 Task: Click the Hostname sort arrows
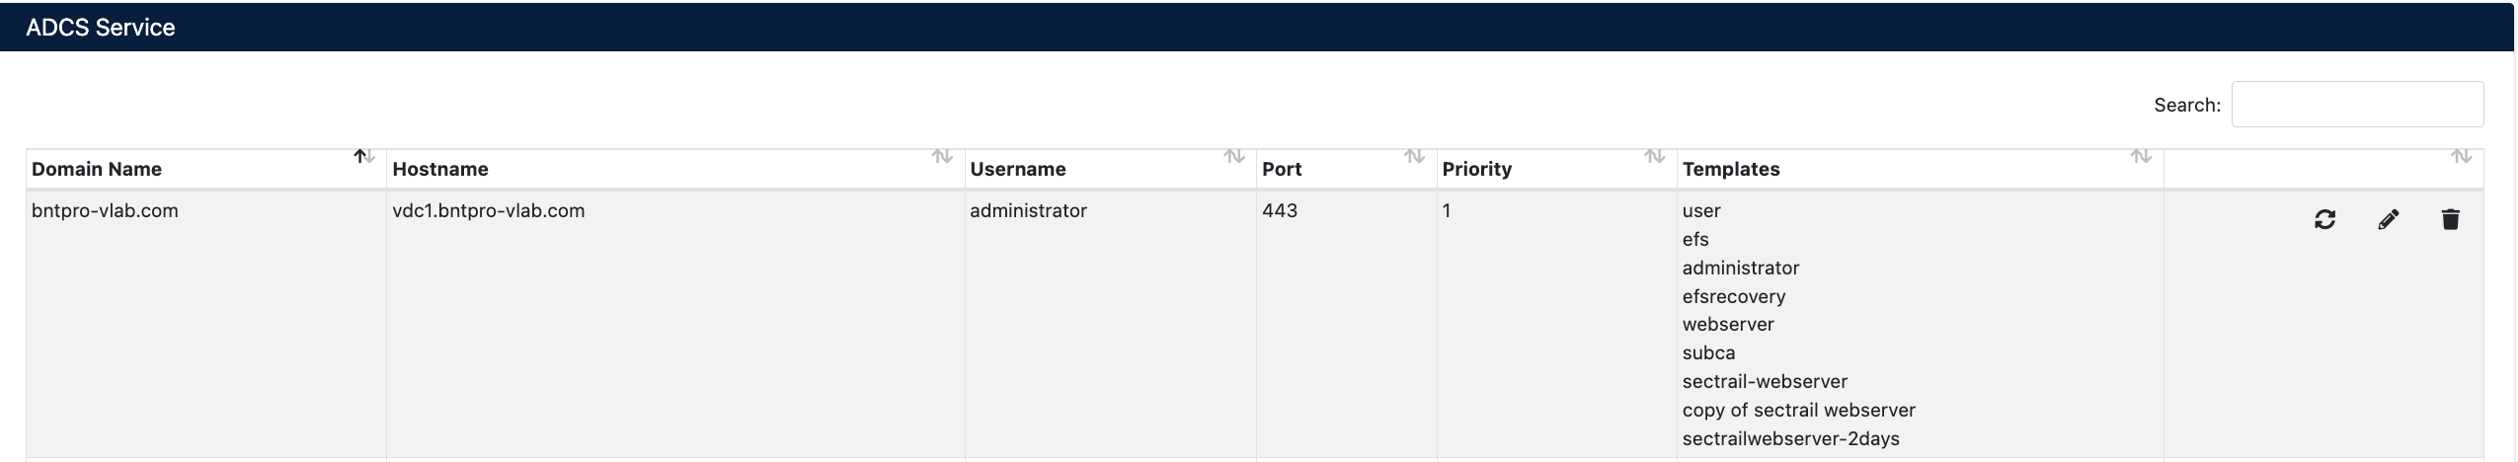coord(942,156)
